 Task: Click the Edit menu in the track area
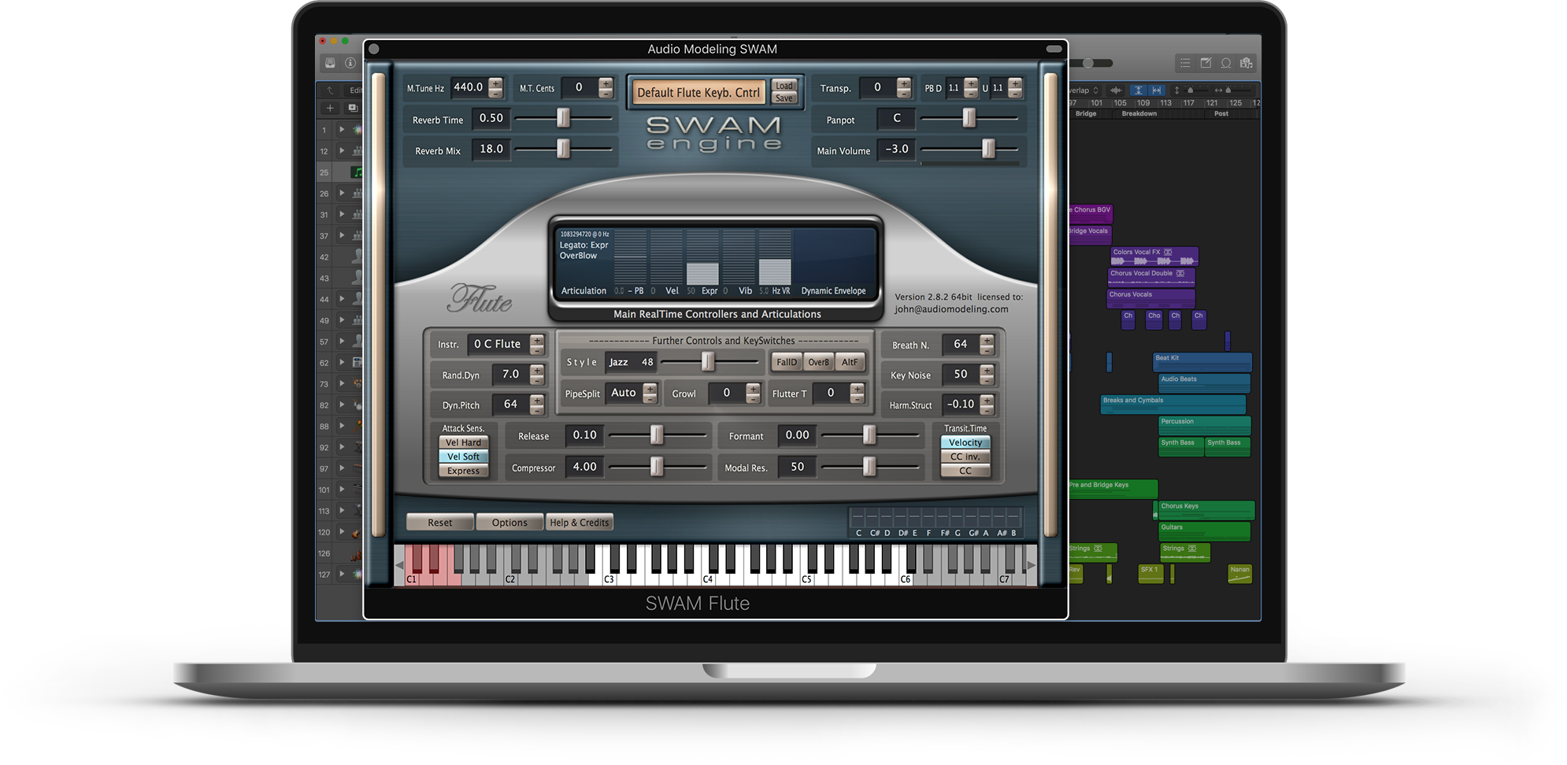click(x=357, y=89)
